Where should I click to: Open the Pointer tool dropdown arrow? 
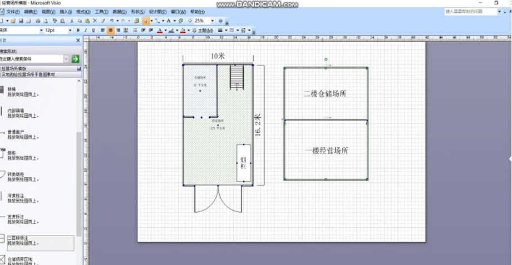click(151, 21)
